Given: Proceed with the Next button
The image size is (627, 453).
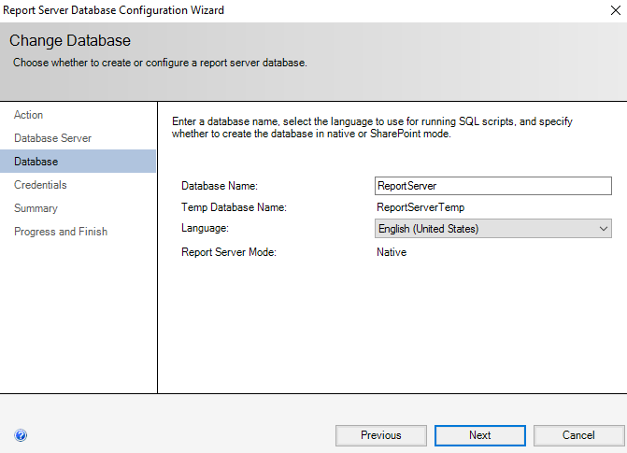Looking at the screenshot, I should (480, 435).
